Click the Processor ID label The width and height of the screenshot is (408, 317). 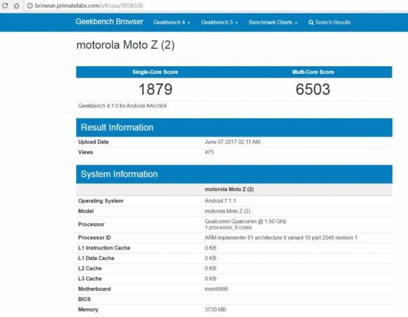click(94, 237)
